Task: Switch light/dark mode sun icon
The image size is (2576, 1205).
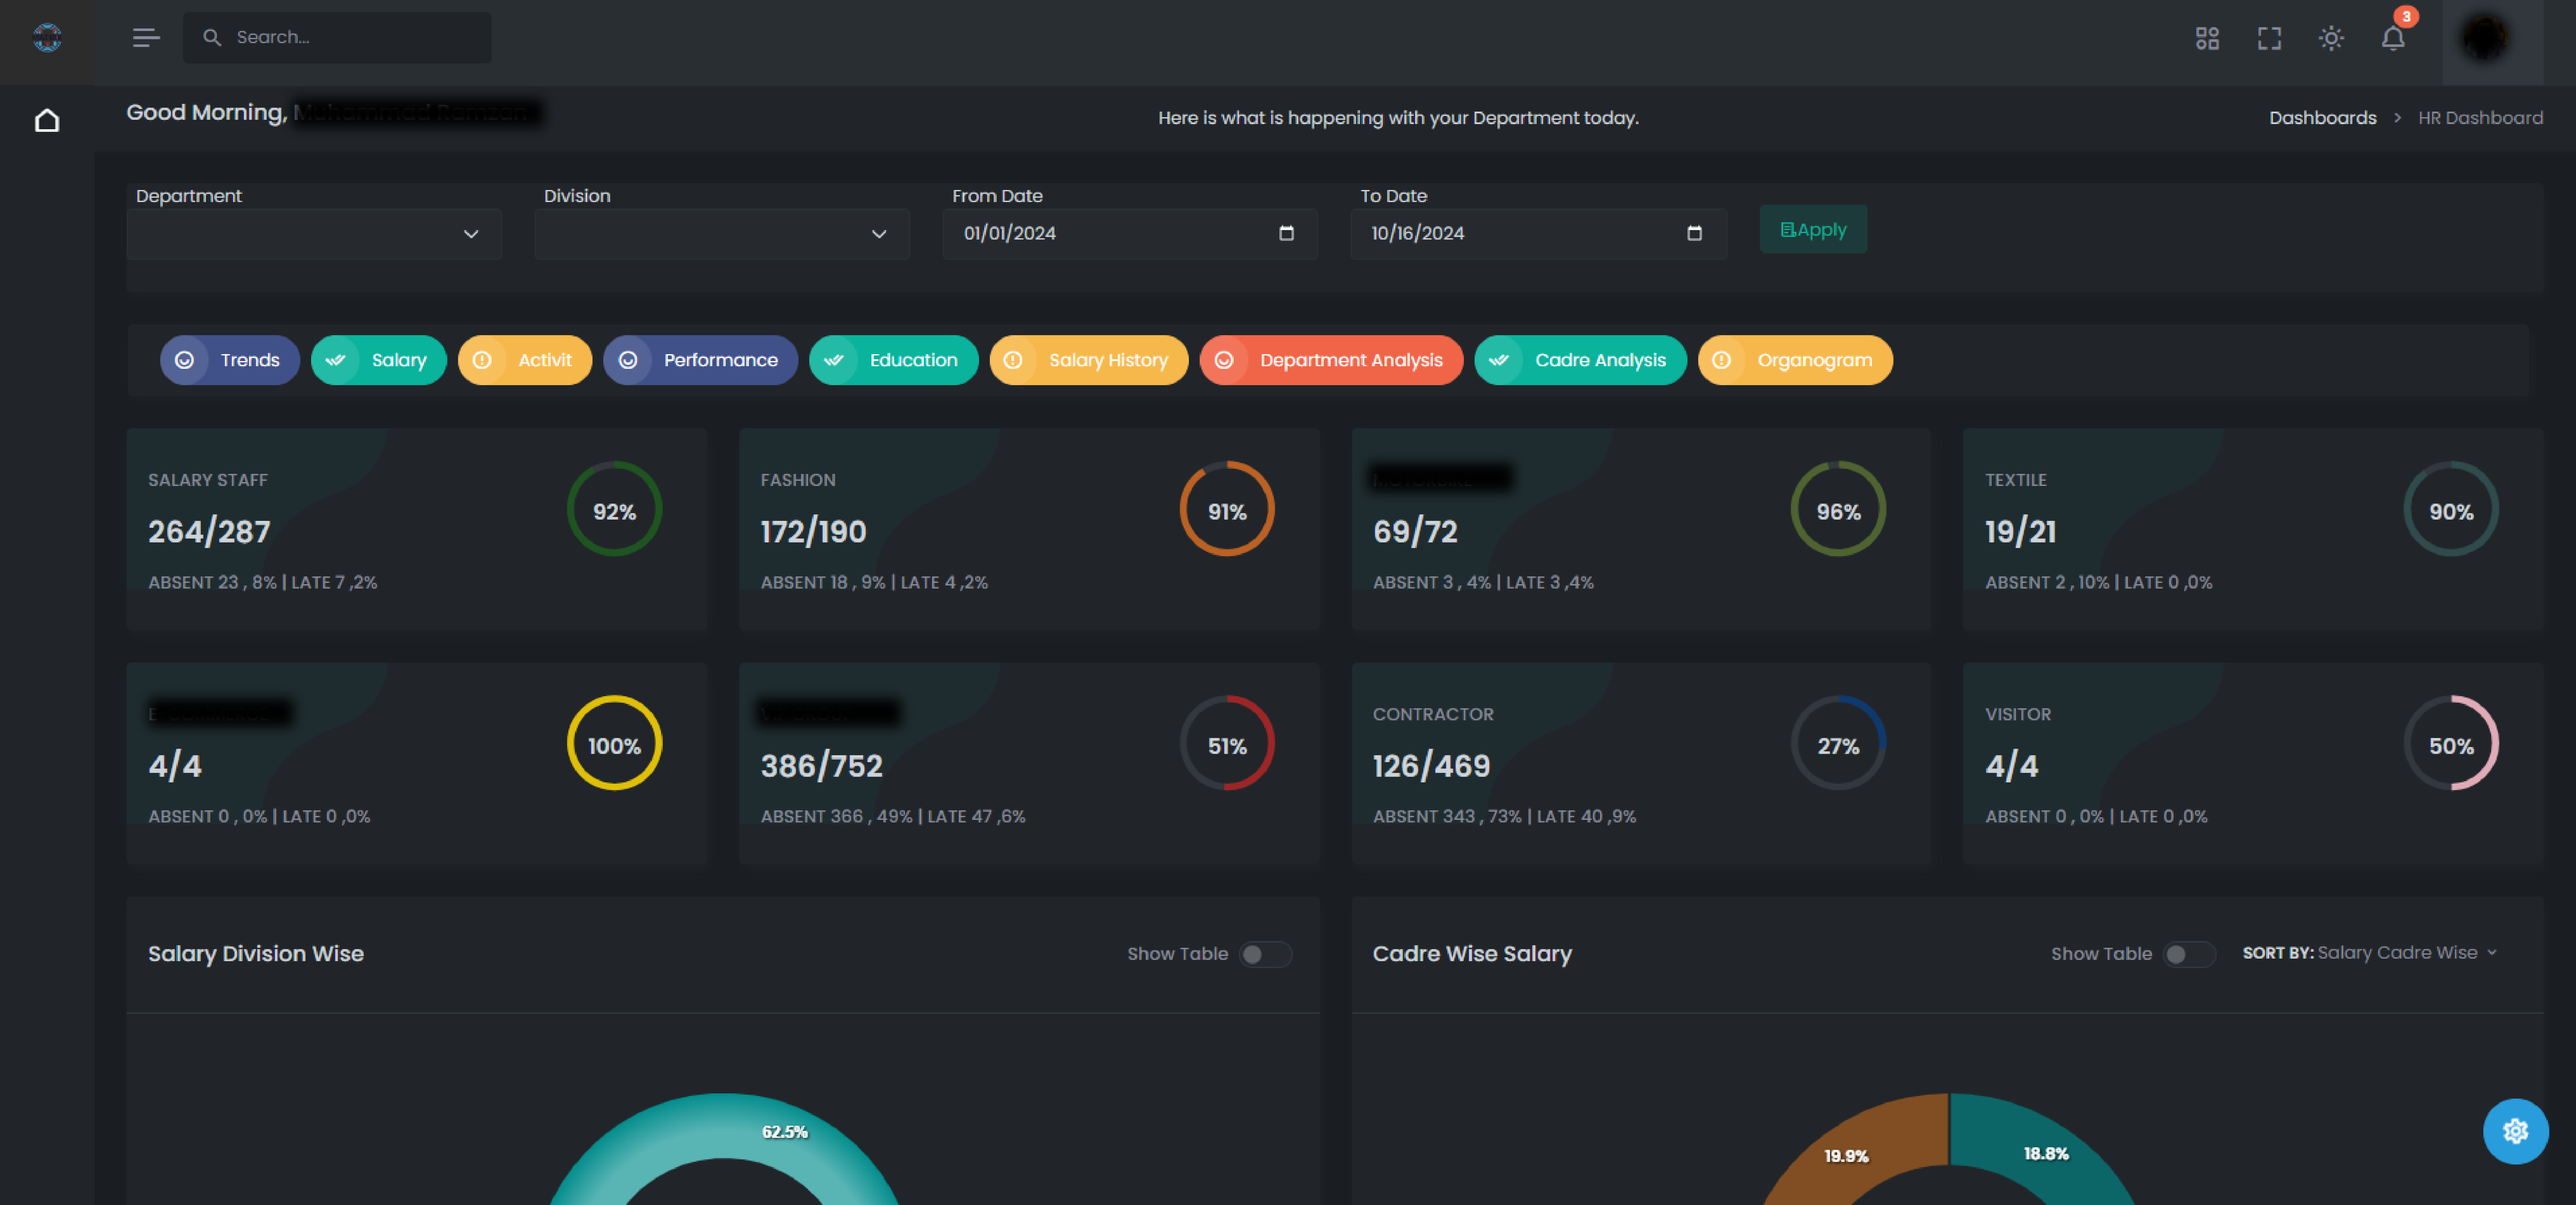Action: [x=2331, y=39]
